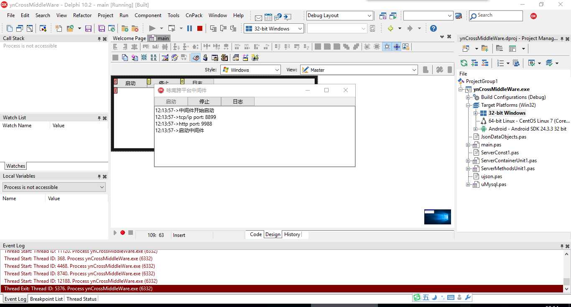Switch to the Welcome Page tab
The width and height of the screenshot is (571, 307).
[130, 38]
